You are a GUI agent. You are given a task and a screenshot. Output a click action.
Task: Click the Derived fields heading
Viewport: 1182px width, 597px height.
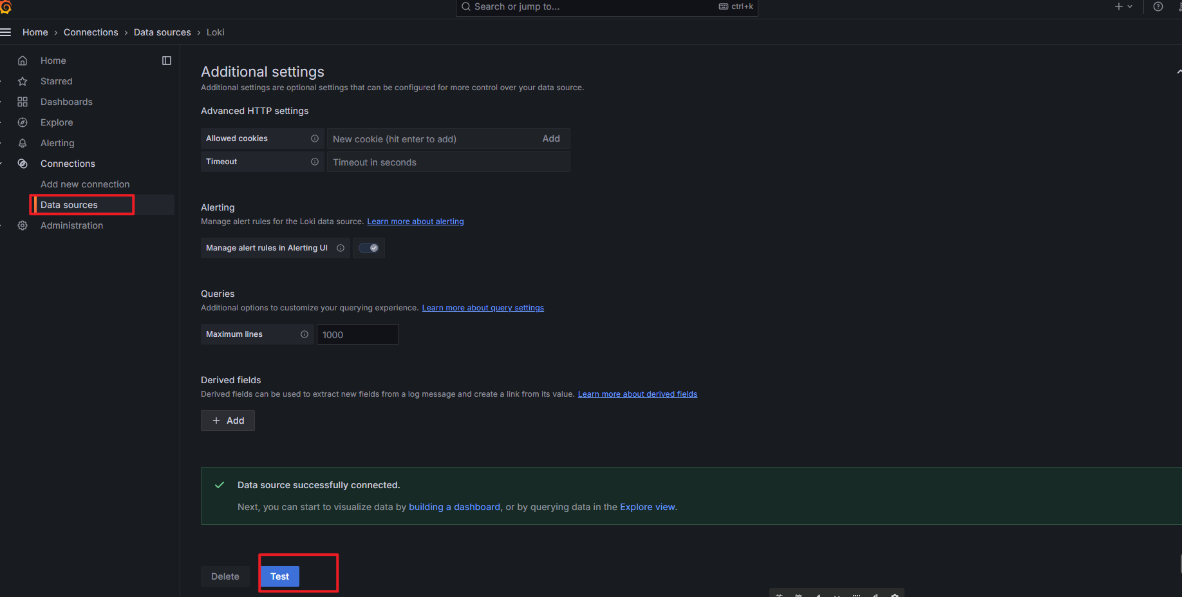pos(231,380)
